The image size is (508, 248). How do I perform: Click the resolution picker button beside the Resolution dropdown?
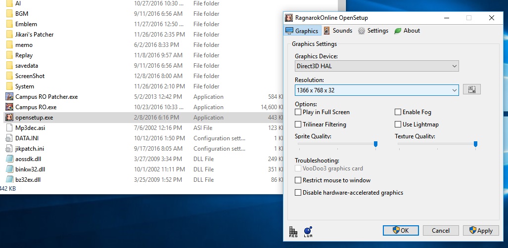pyautogui.click(x=472, y=90)
